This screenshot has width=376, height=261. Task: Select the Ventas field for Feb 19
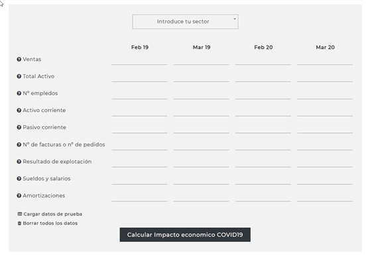[x=139, y=60]
